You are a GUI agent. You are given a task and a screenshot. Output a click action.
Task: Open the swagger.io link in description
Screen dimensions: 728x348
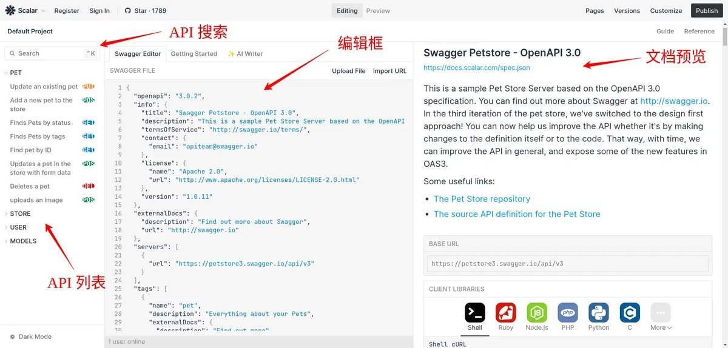[674, 101]
